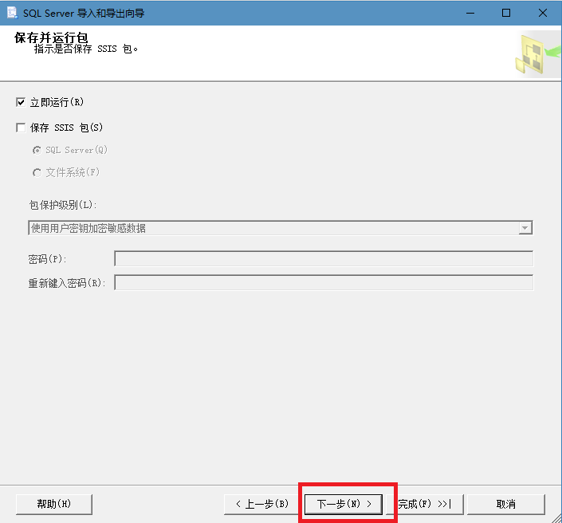This screenshot has height=523, width=562.
Task: Click the 帮助(H) button
Action: click(54, 504)
